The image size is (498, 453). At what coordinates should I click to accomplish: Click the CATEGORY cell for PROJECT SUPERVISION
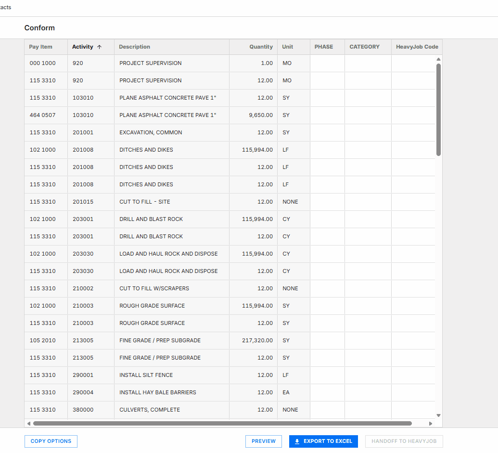click(x=368, y=63)
